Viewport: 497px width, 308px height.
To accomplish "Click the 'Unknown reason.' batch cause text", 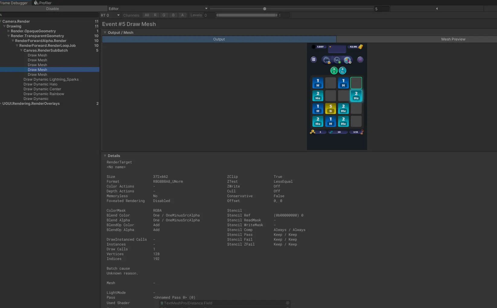I will [122, 273].
